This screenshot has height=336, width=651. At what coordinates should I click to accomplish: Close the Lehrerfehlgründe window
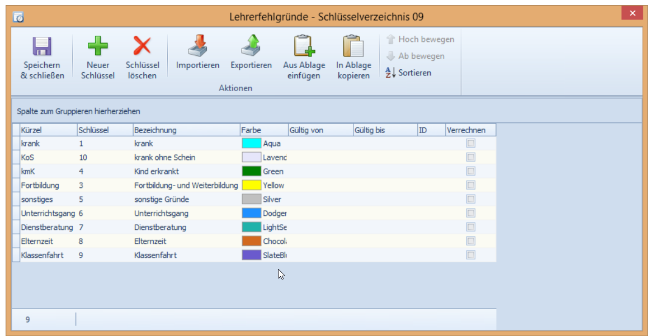pos(633,13)
